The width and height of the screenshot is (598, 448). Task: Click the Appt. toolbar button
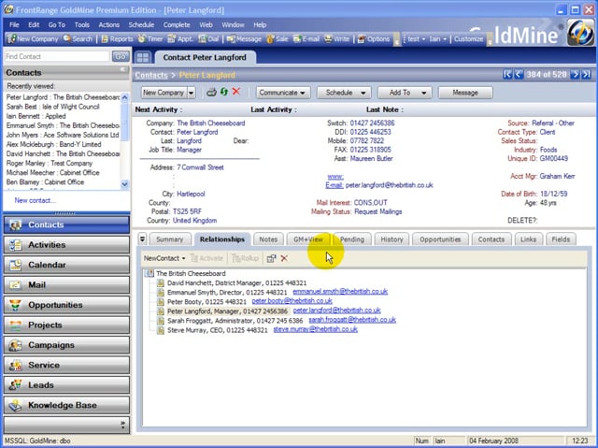pyautogui.click(x=180, y=39)
